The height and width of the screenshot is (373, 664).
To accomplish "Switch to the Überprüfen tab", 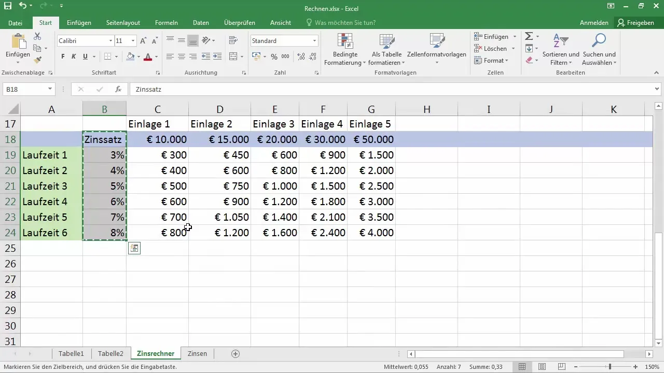I will tap(239, 23).
